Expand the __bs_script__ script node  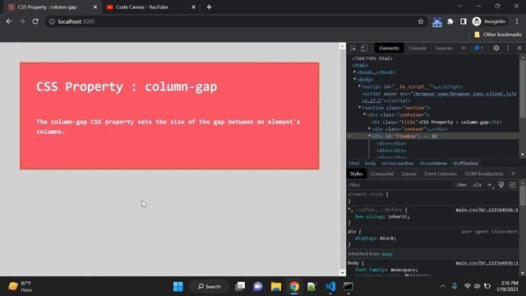click(360, 86)
